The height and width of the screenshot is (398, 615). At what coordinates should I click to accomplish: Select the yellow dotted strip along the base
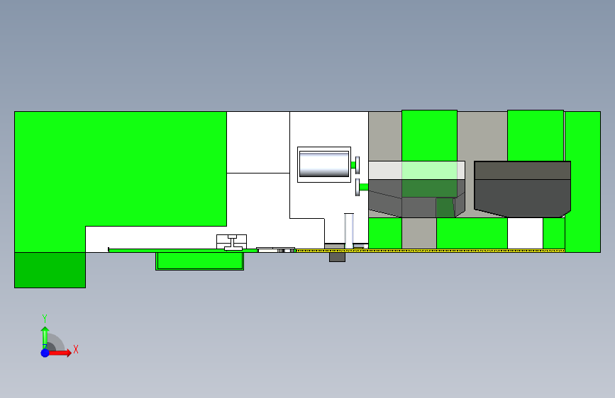[431, 250]
